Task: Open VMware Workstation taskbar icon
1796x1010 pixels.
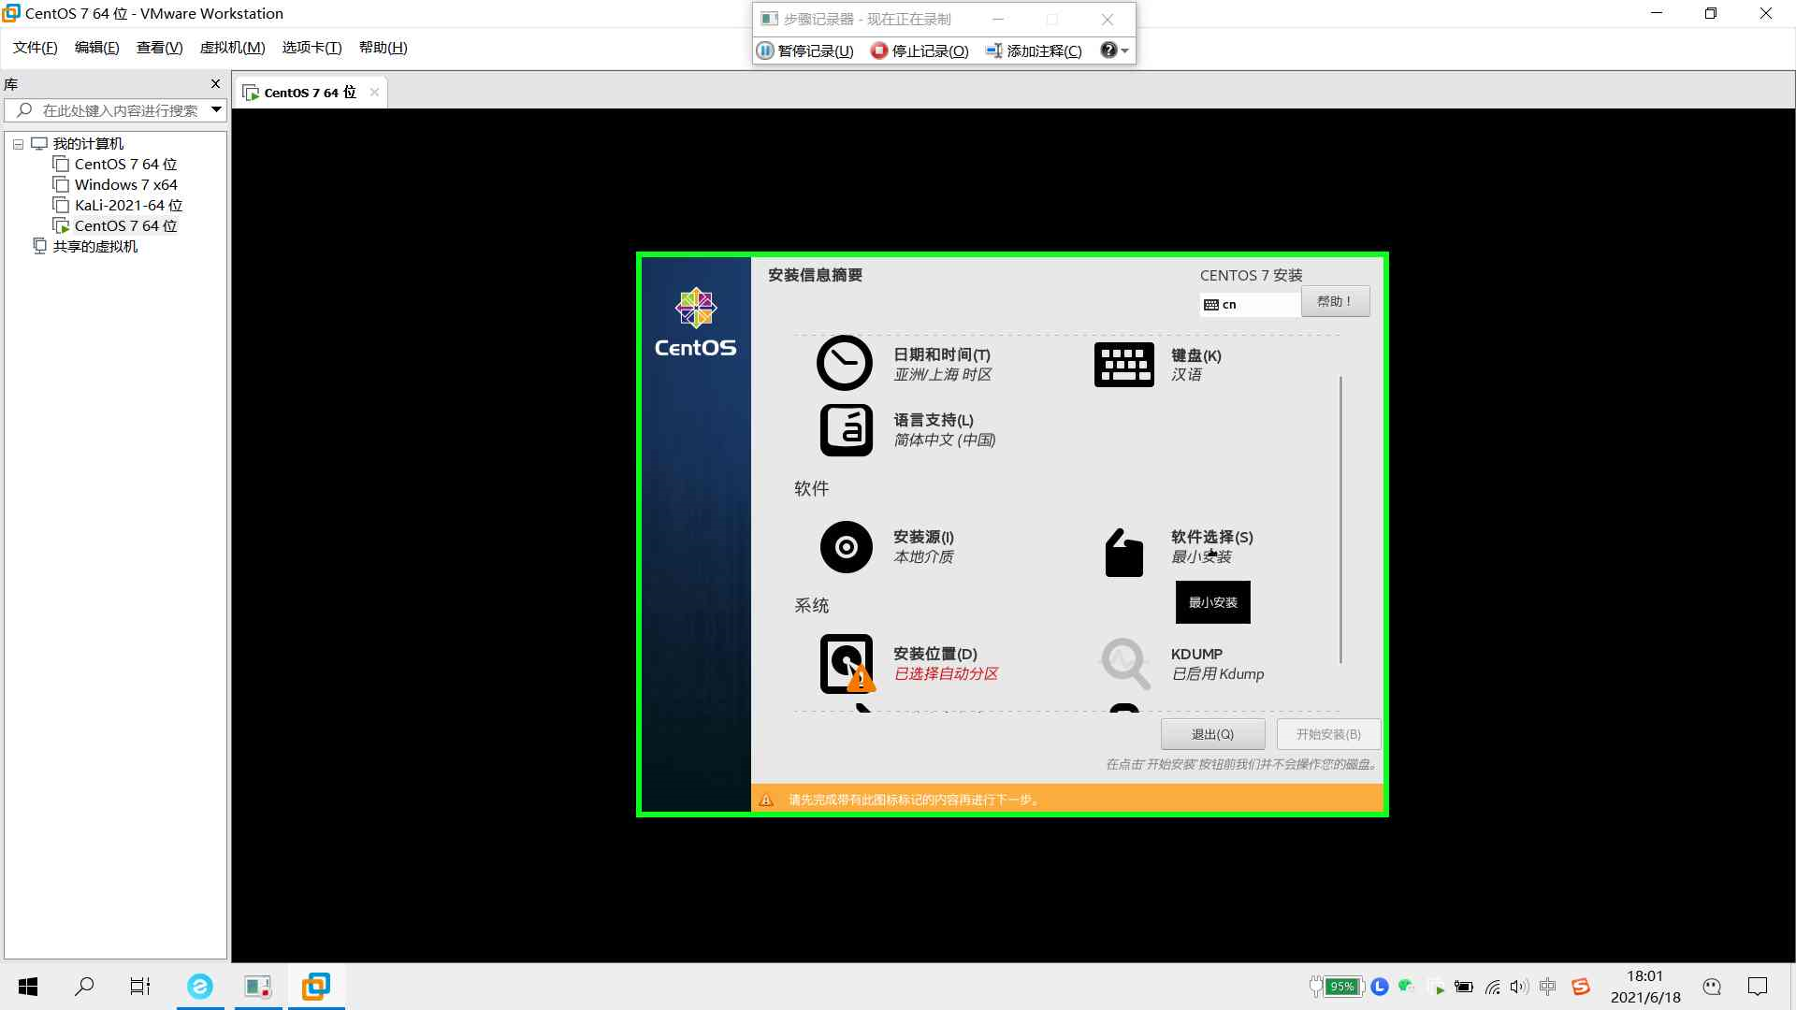Action: [316, 987]
